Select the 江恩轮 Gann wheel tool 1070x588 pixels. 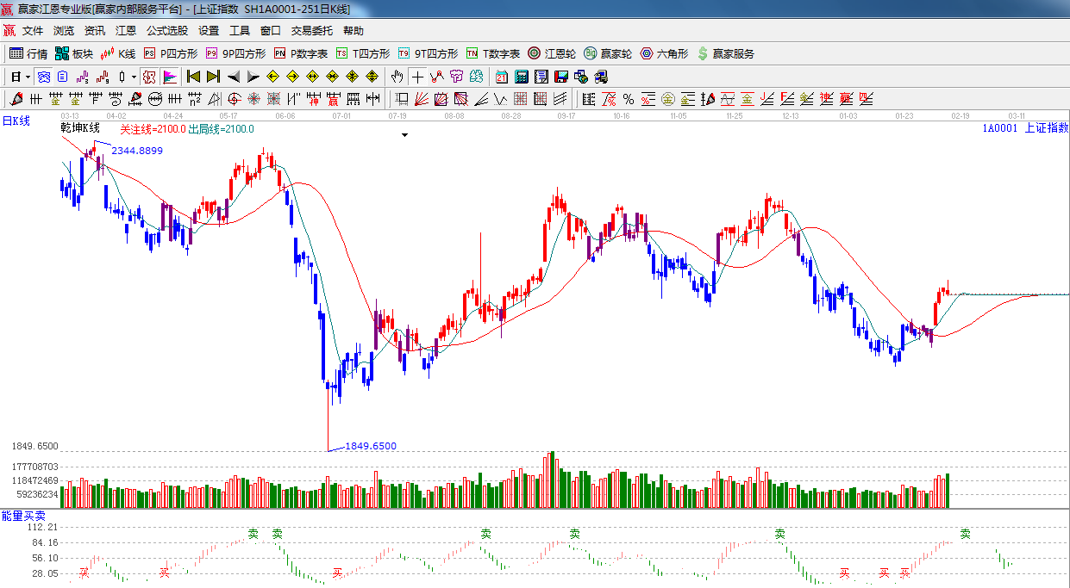(552, 53)
